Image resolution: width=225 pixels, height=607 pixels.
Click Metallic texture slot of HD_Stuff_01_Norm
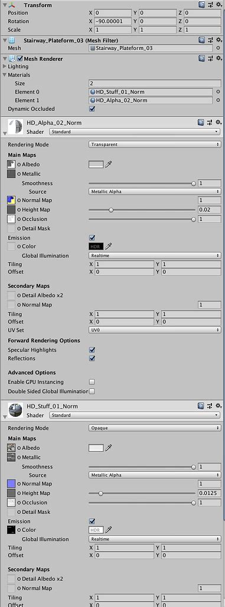tap(11, 457)
